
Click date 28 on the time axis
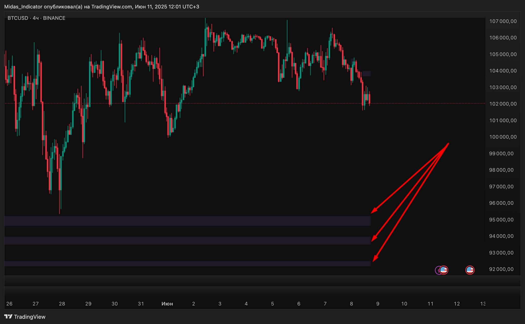point(62,304)
